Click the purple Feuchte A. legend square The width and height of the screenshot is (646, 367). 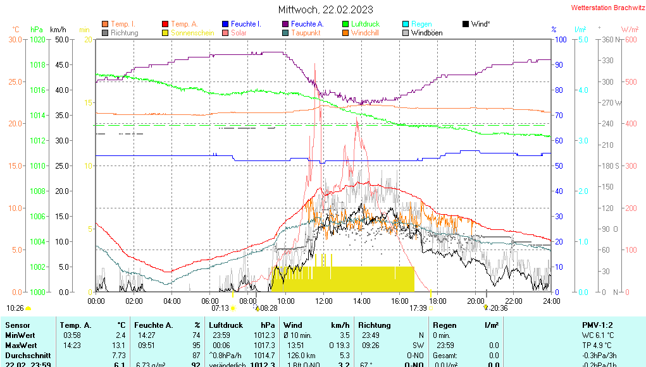tap(285, 24)
